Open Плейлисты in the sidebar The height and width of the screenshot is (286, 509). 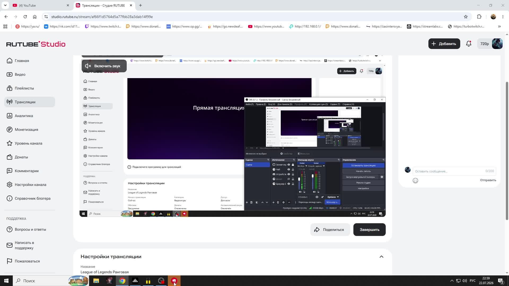pos(30,88)
